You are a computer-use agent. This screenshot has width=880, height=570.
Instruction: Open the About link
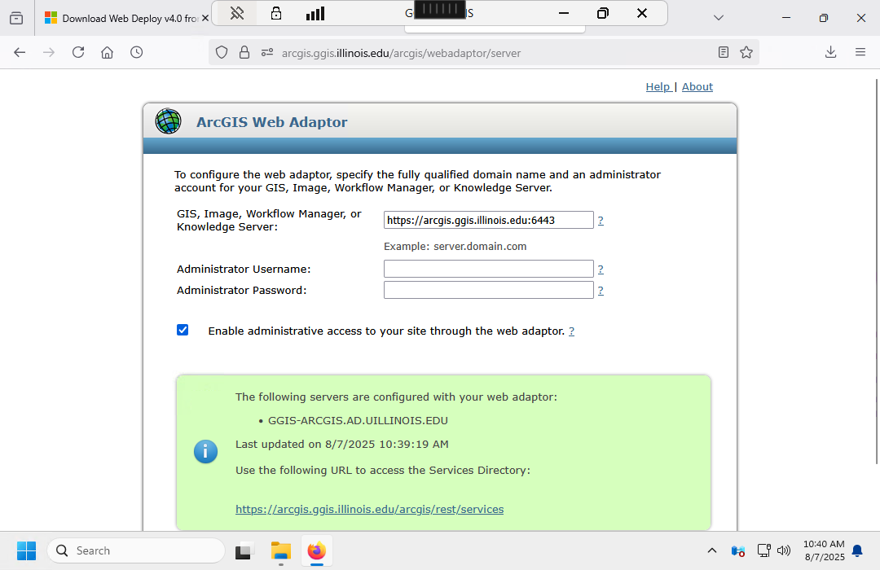[x=697, y=87]
